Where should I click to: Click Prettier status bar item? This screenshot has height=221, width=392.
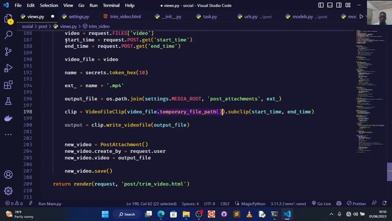click(356, 203)
